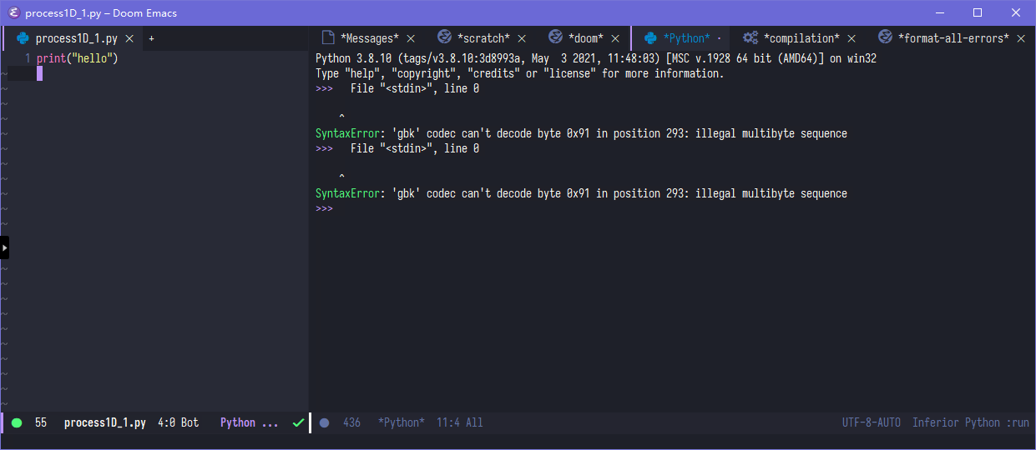
Task: Click the gears icon on *compilation* tab
Action: 750,37
